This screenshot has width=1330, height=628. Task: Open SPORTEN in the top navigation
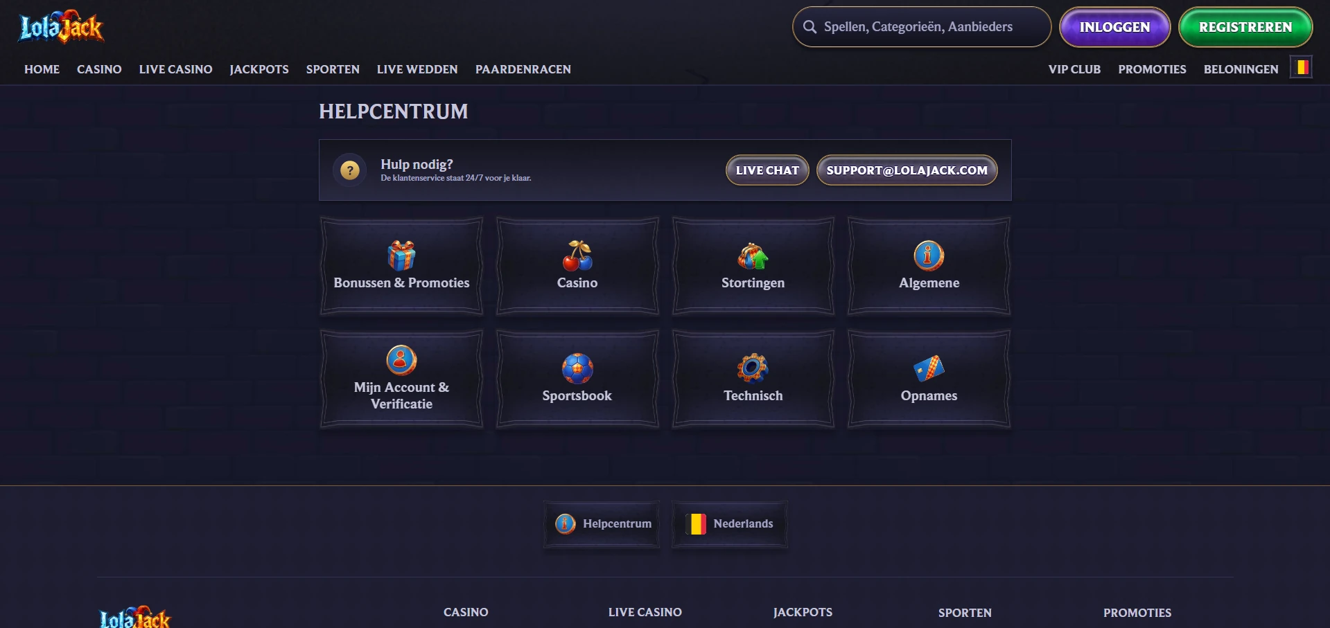coord(333,69)
